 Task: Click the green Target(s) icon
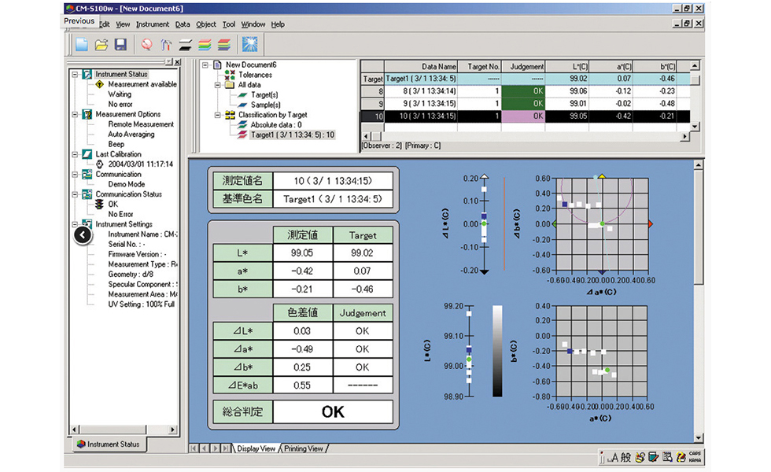coord(243,95)
